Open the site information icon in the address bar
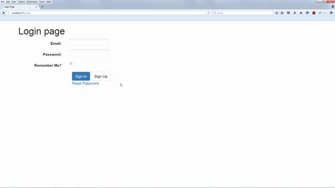The image size is (335, 188). pos(9,13)
